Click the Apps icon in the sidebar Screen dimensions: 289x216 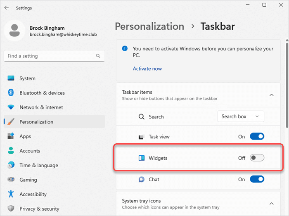point(11,136)
